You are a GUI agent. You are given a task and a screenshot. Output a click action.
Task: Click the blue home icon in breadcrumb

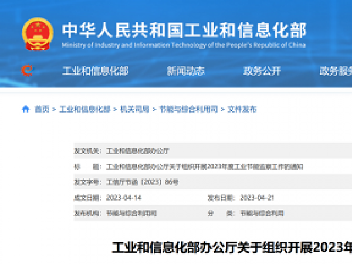[26, 109]
